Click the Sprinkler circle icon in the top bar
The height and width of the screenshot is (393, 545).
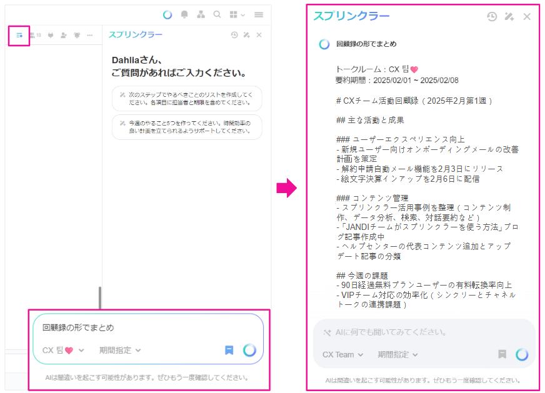click(x=167, y=14)
